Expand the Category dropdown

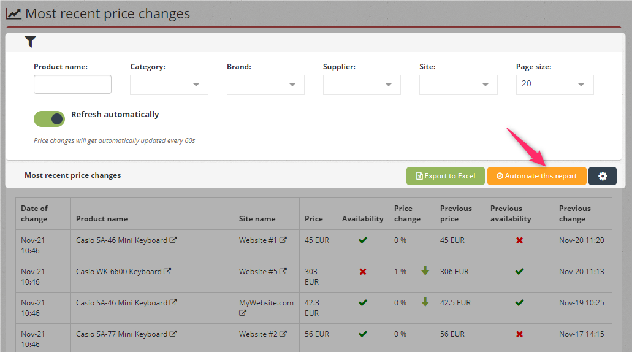point(169,85)
